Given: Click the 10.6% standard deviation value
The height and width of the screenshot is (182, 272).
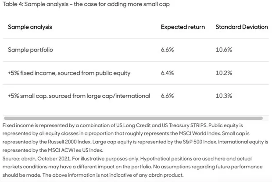Looking at the screenshot, I should tap(224, 50).
